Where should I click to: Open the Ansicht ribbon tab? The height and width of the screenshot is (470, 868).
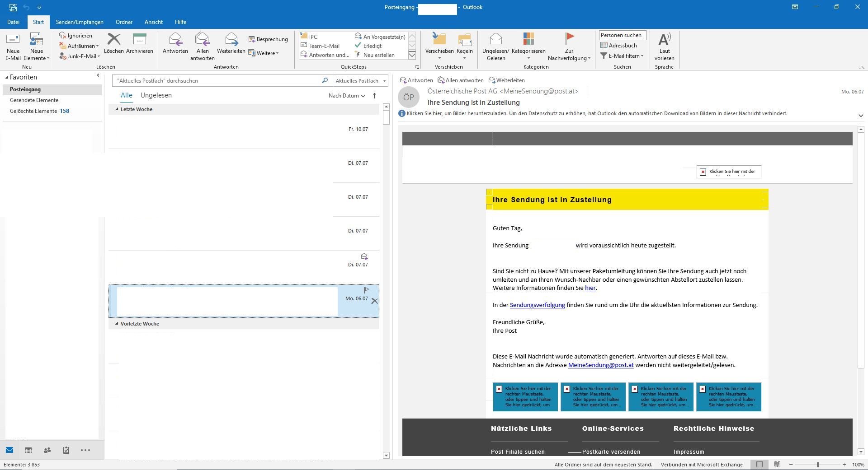click(154, 22)
